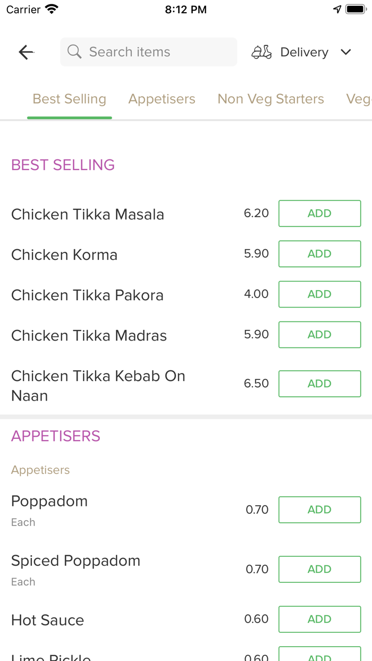Tap the Chicken Tikka Masala item name
372x661 pixels.
pyautogui.click(x=88, y=215)
